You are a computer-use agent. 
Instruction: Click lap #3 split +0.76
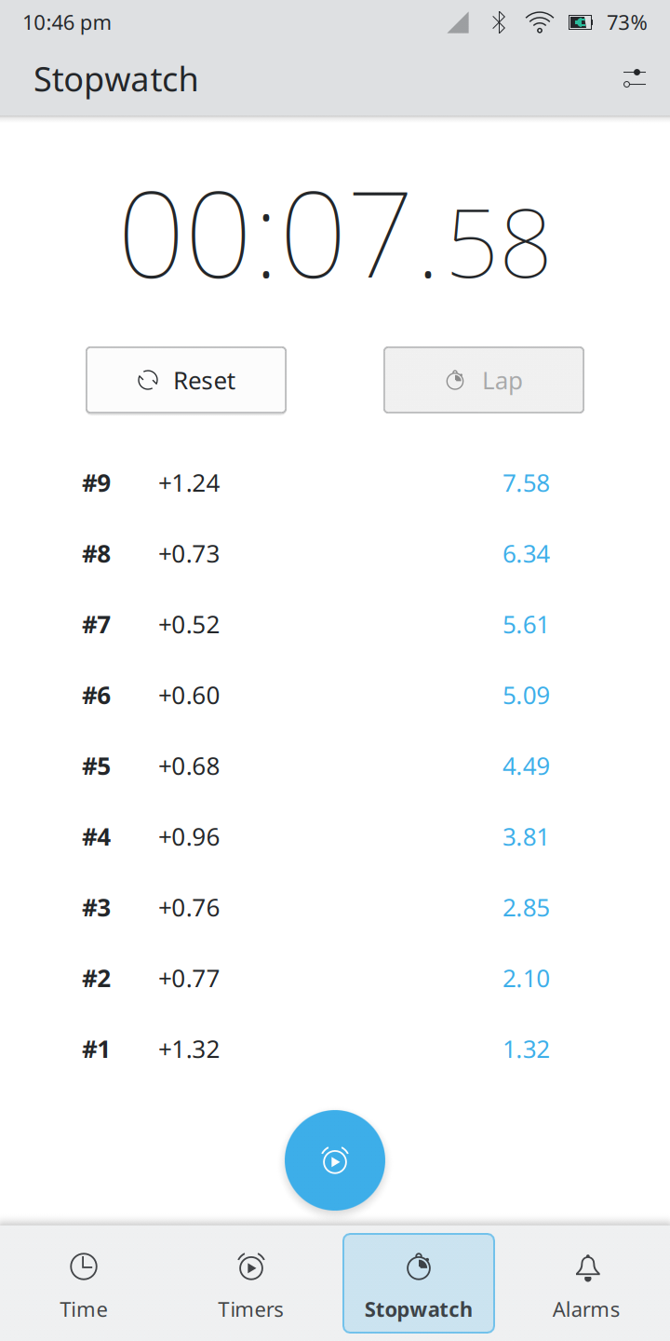[189, 908]
